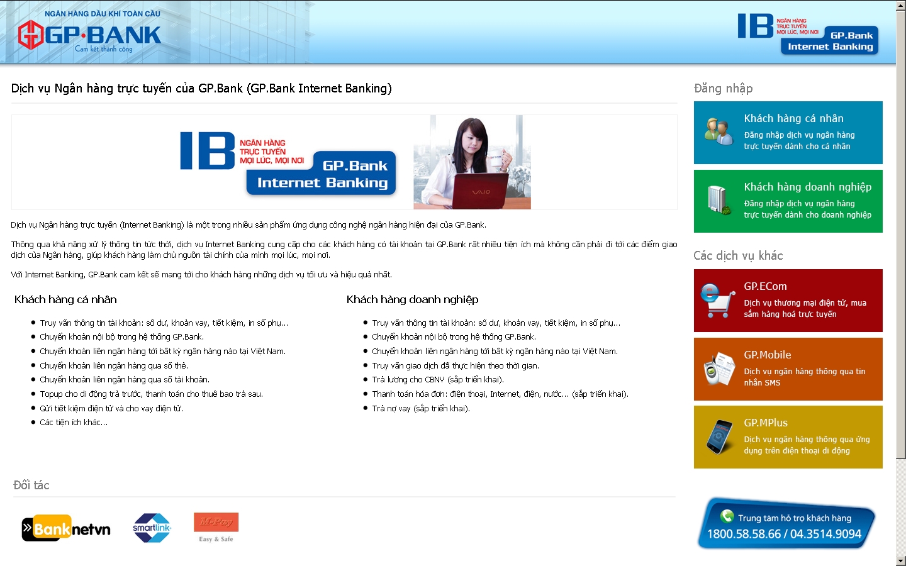Click the GP.MPlus smartphone icon
The image size is (906, 566).
pos(719,437)
